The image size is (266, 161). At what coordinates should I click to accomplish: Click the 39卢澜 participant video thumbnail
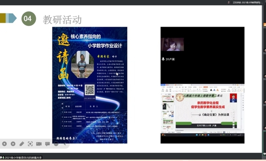[172, 45]
